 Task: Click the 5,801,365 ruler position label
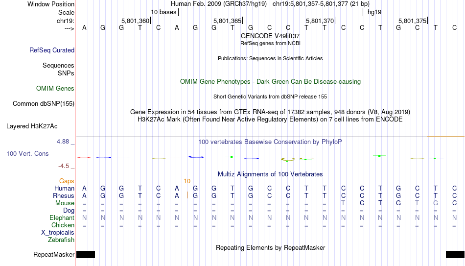[x=228, y=21]
